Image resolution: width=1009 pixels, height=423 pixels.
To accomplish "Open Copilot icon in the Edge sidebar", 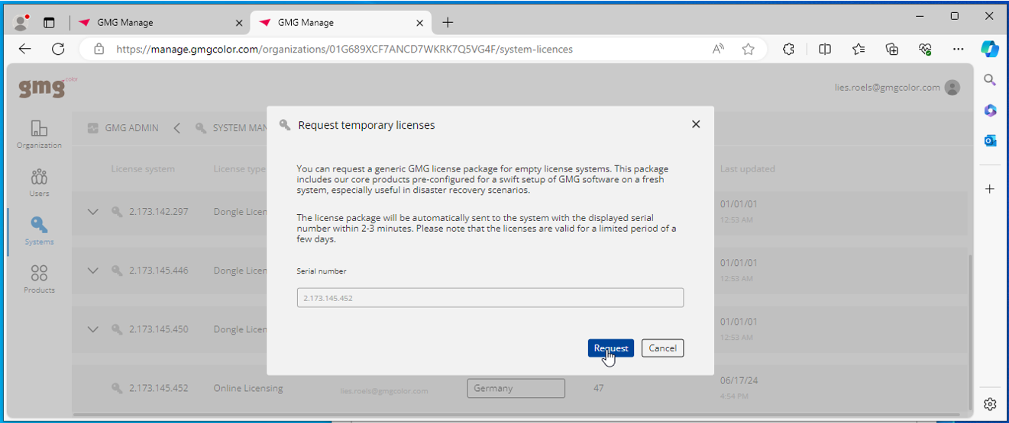I will click(990, 49).
